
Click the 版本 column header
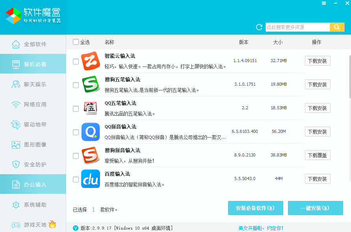tap(243, 42)
